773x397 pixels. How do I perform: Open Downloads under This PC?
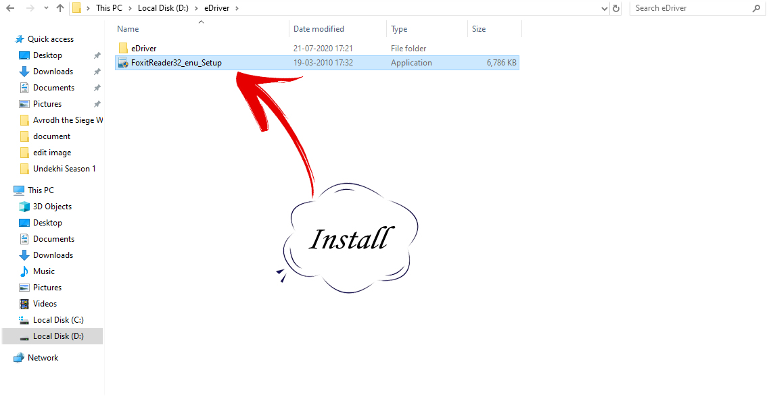(53, 255)
